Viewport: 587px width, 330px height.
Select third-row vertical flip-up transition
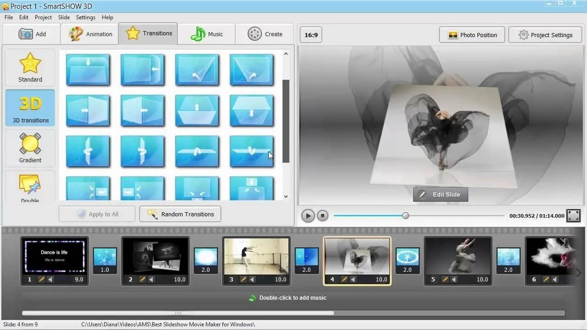[x=197, y=151]
